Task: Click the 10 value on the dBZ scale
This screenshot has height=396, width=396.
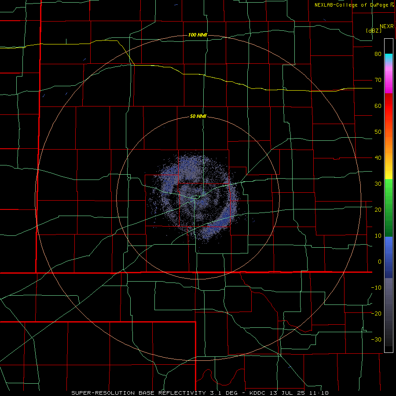Action: point(378,236)
